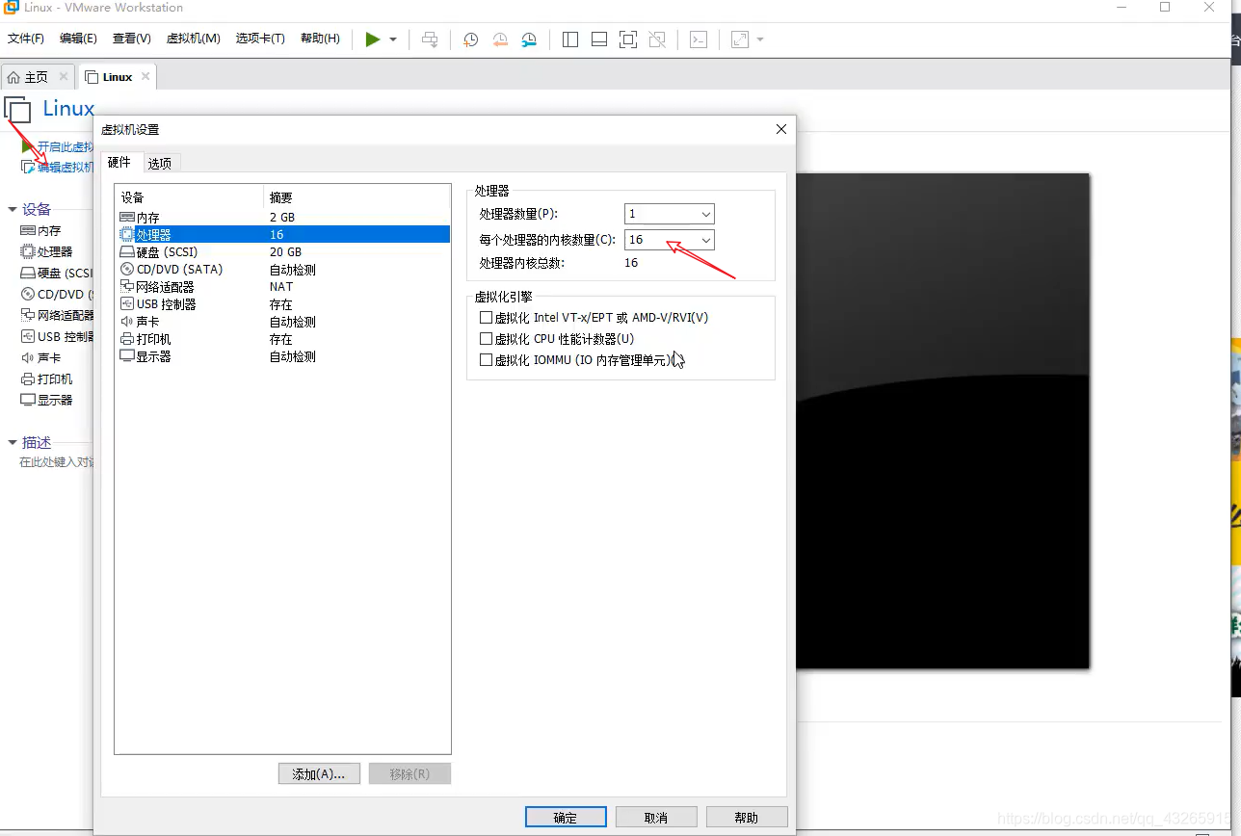Click 打印机 in main window device panel
Viewport: 1241px width, 836px height.
click(x=46, y=379)
